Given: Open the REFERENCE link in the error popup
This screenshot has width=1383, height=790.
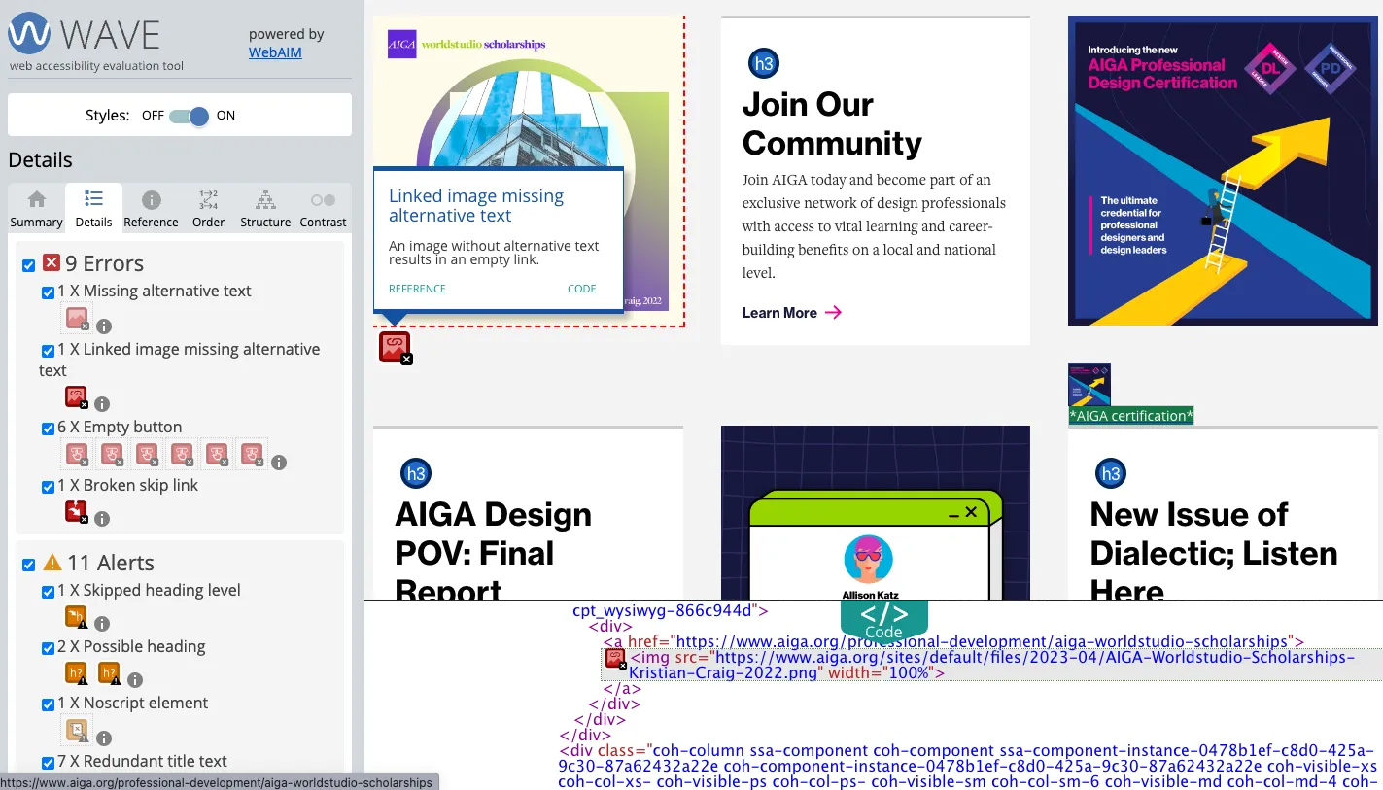Looking at the screenshot, I should (417, 289).
